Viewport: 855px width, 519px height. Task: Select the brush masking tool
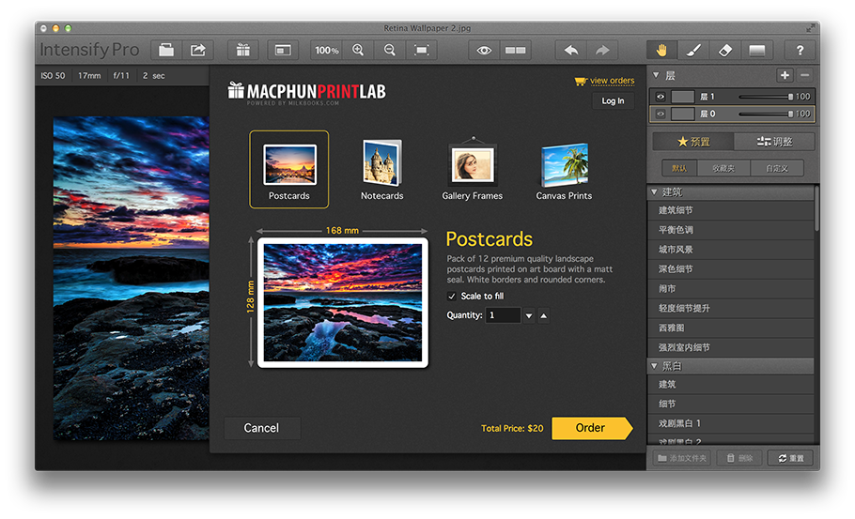point(693,50)
